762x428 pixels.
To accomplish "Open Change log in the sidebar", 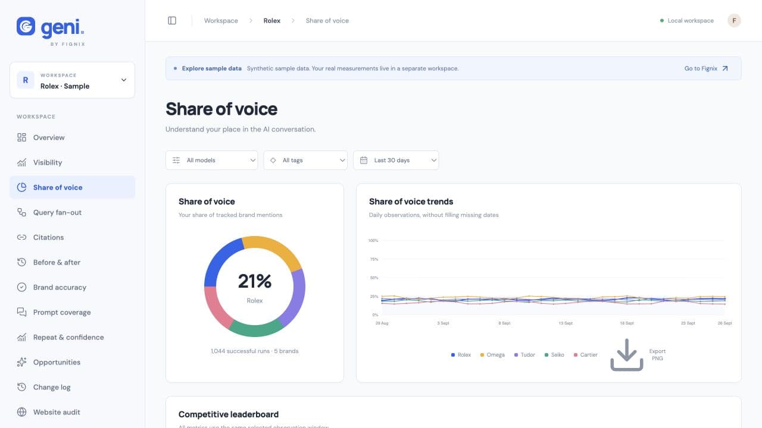I will pyautogui.click(x=72, y=387).
